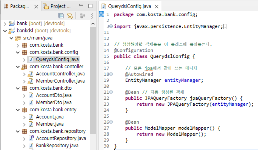Click the Package Explorer scroll up arrow
Screen dimensions: 258x150
click(93, 24)
